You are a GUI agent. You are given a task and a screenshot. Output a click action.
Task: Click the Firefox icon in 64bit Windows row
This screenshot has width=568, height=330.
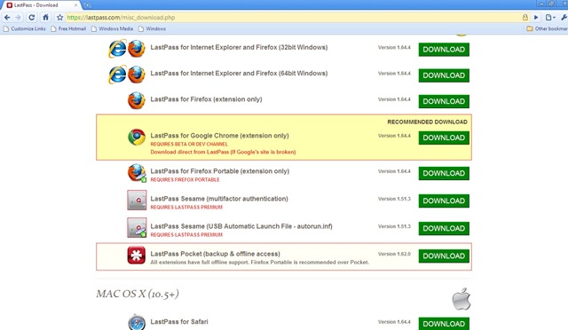coord(137,75)
